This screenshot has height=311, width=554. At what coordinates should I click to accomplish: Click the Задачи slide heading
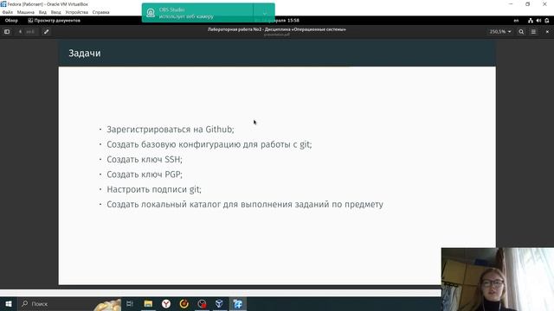pyautogui.click(x=85, y=54)
